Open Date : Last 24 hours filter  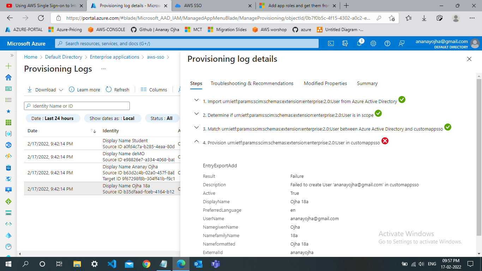pyautogui.click(x=53, y=118)
